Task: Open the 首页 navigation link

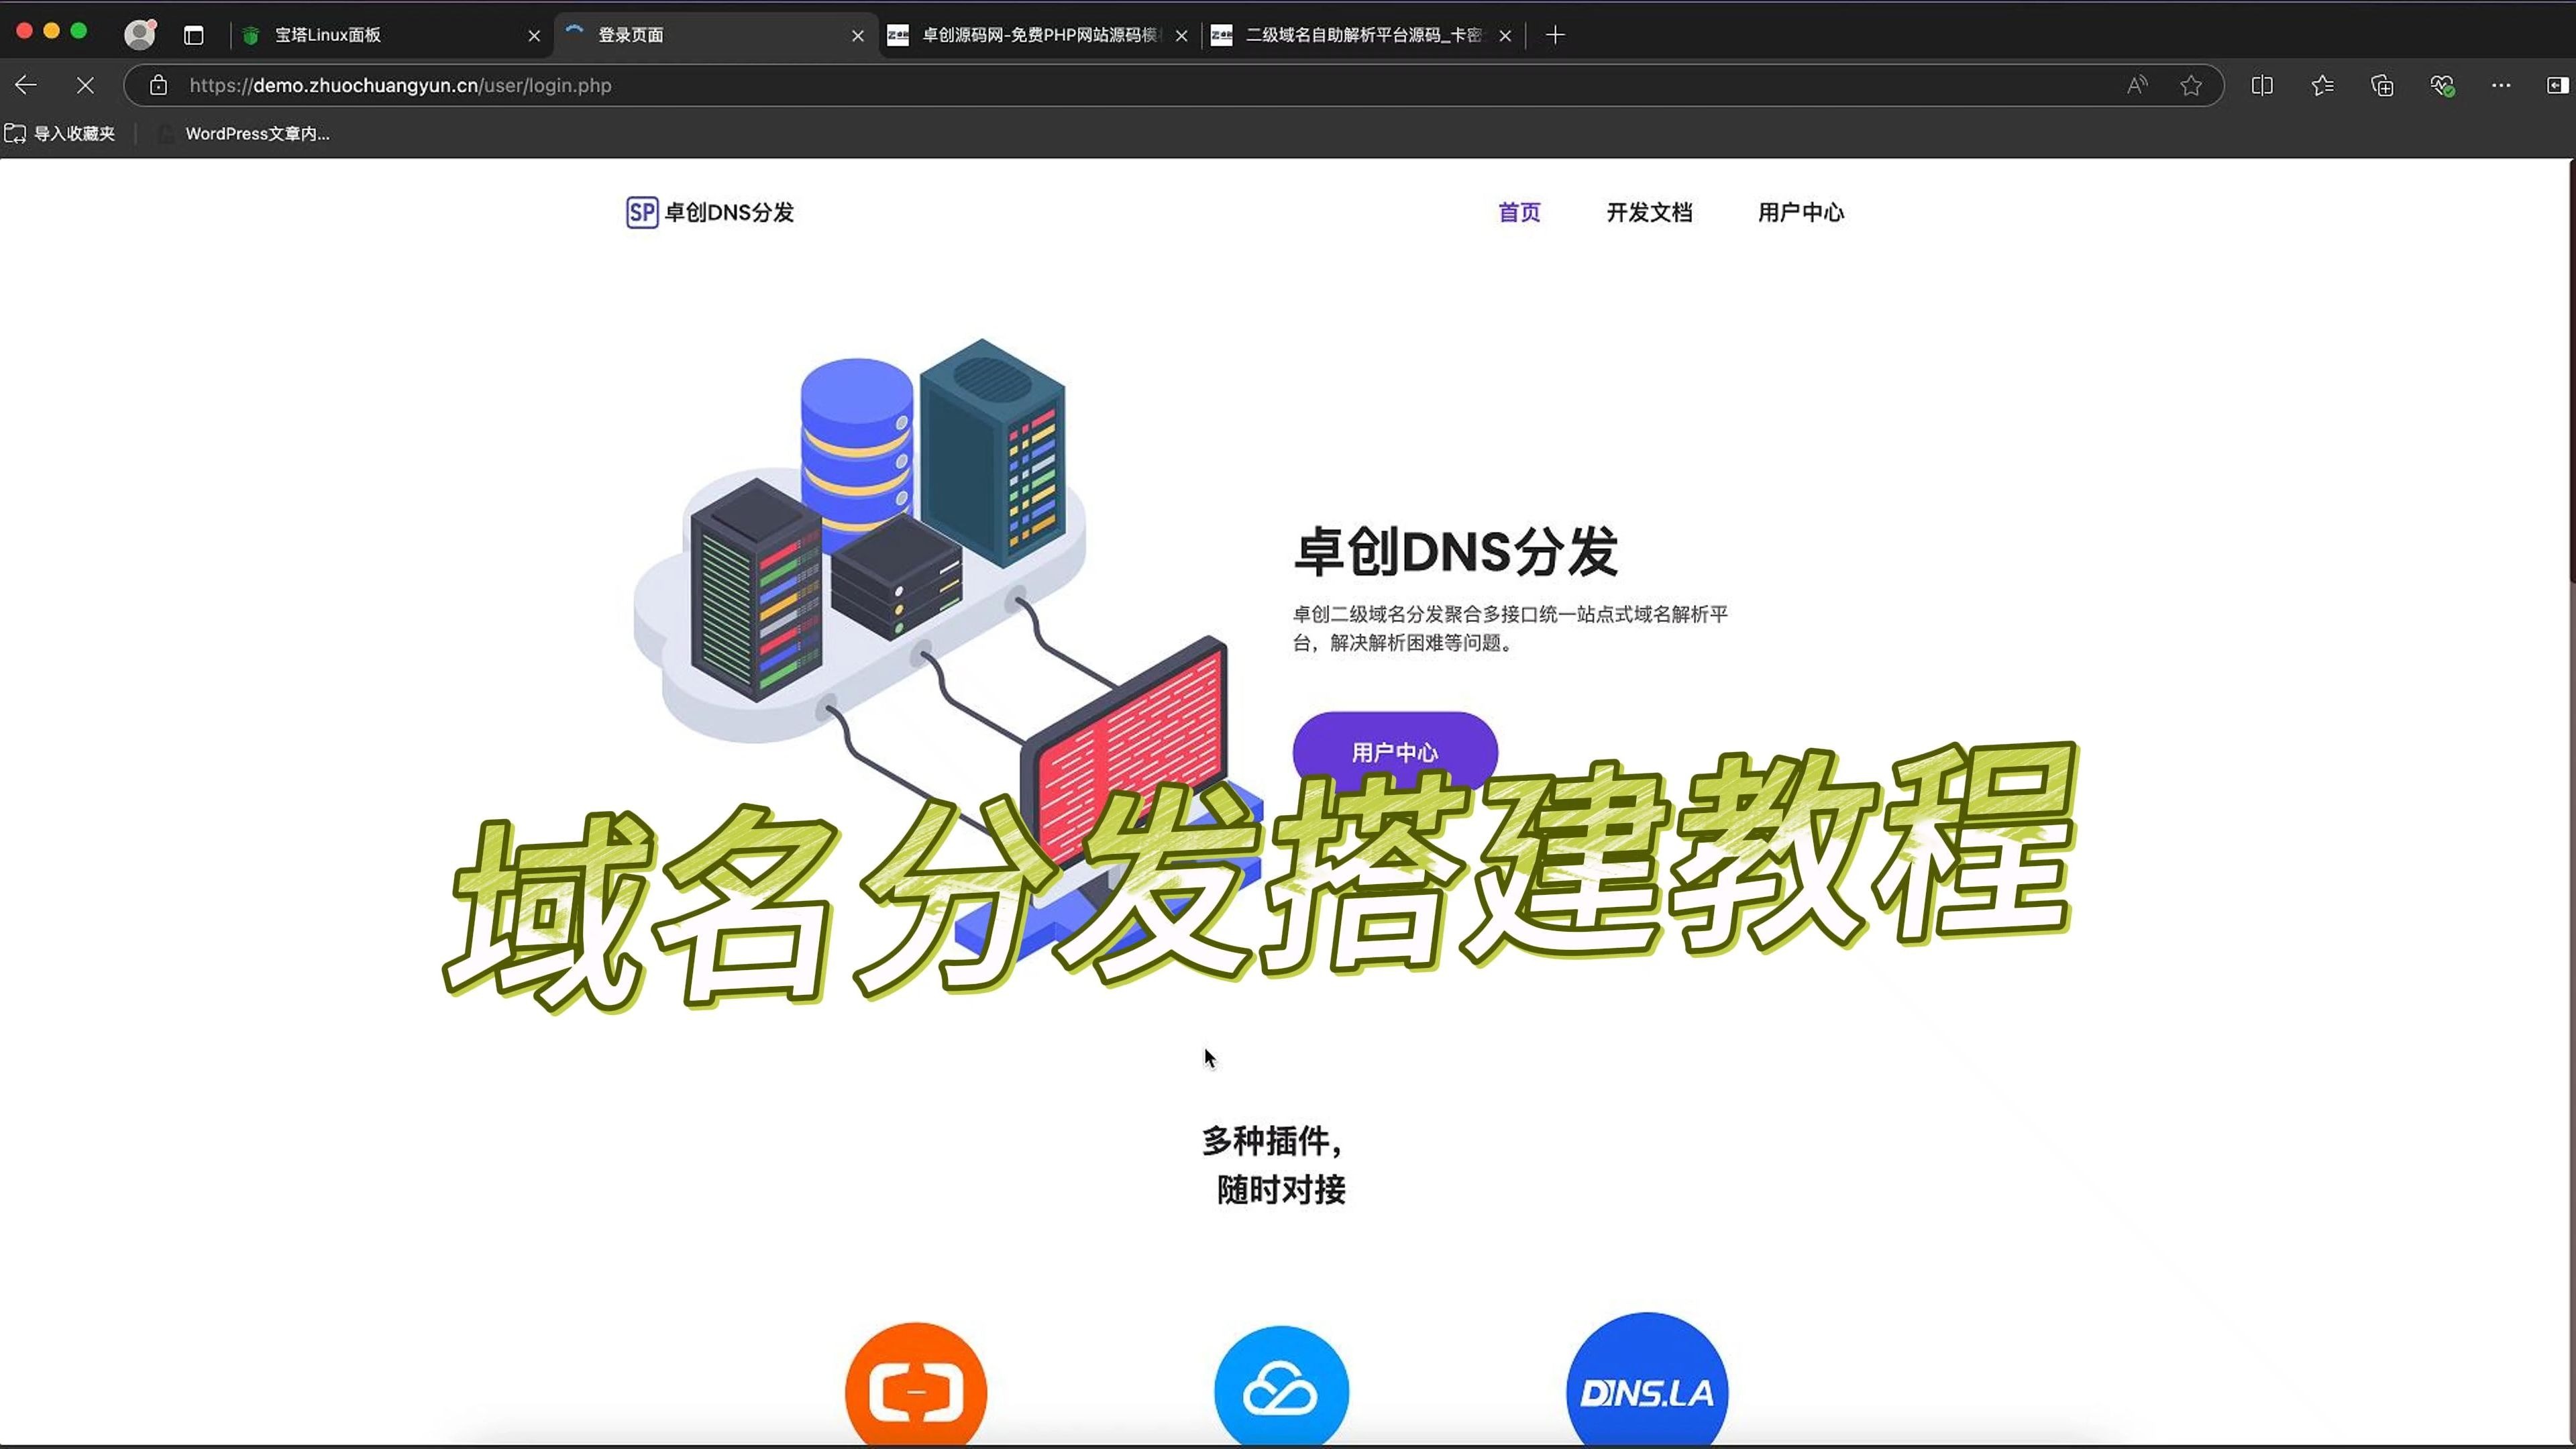Action: (1519, 212)
